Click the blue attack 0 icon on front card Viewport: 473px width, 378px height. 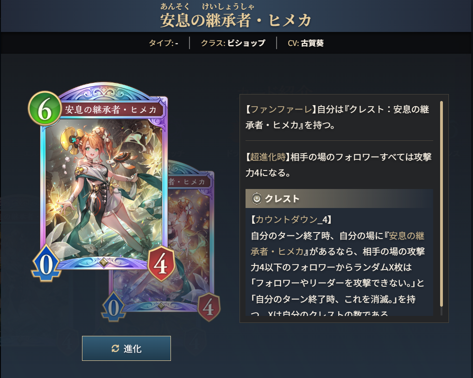pos(46,264)
